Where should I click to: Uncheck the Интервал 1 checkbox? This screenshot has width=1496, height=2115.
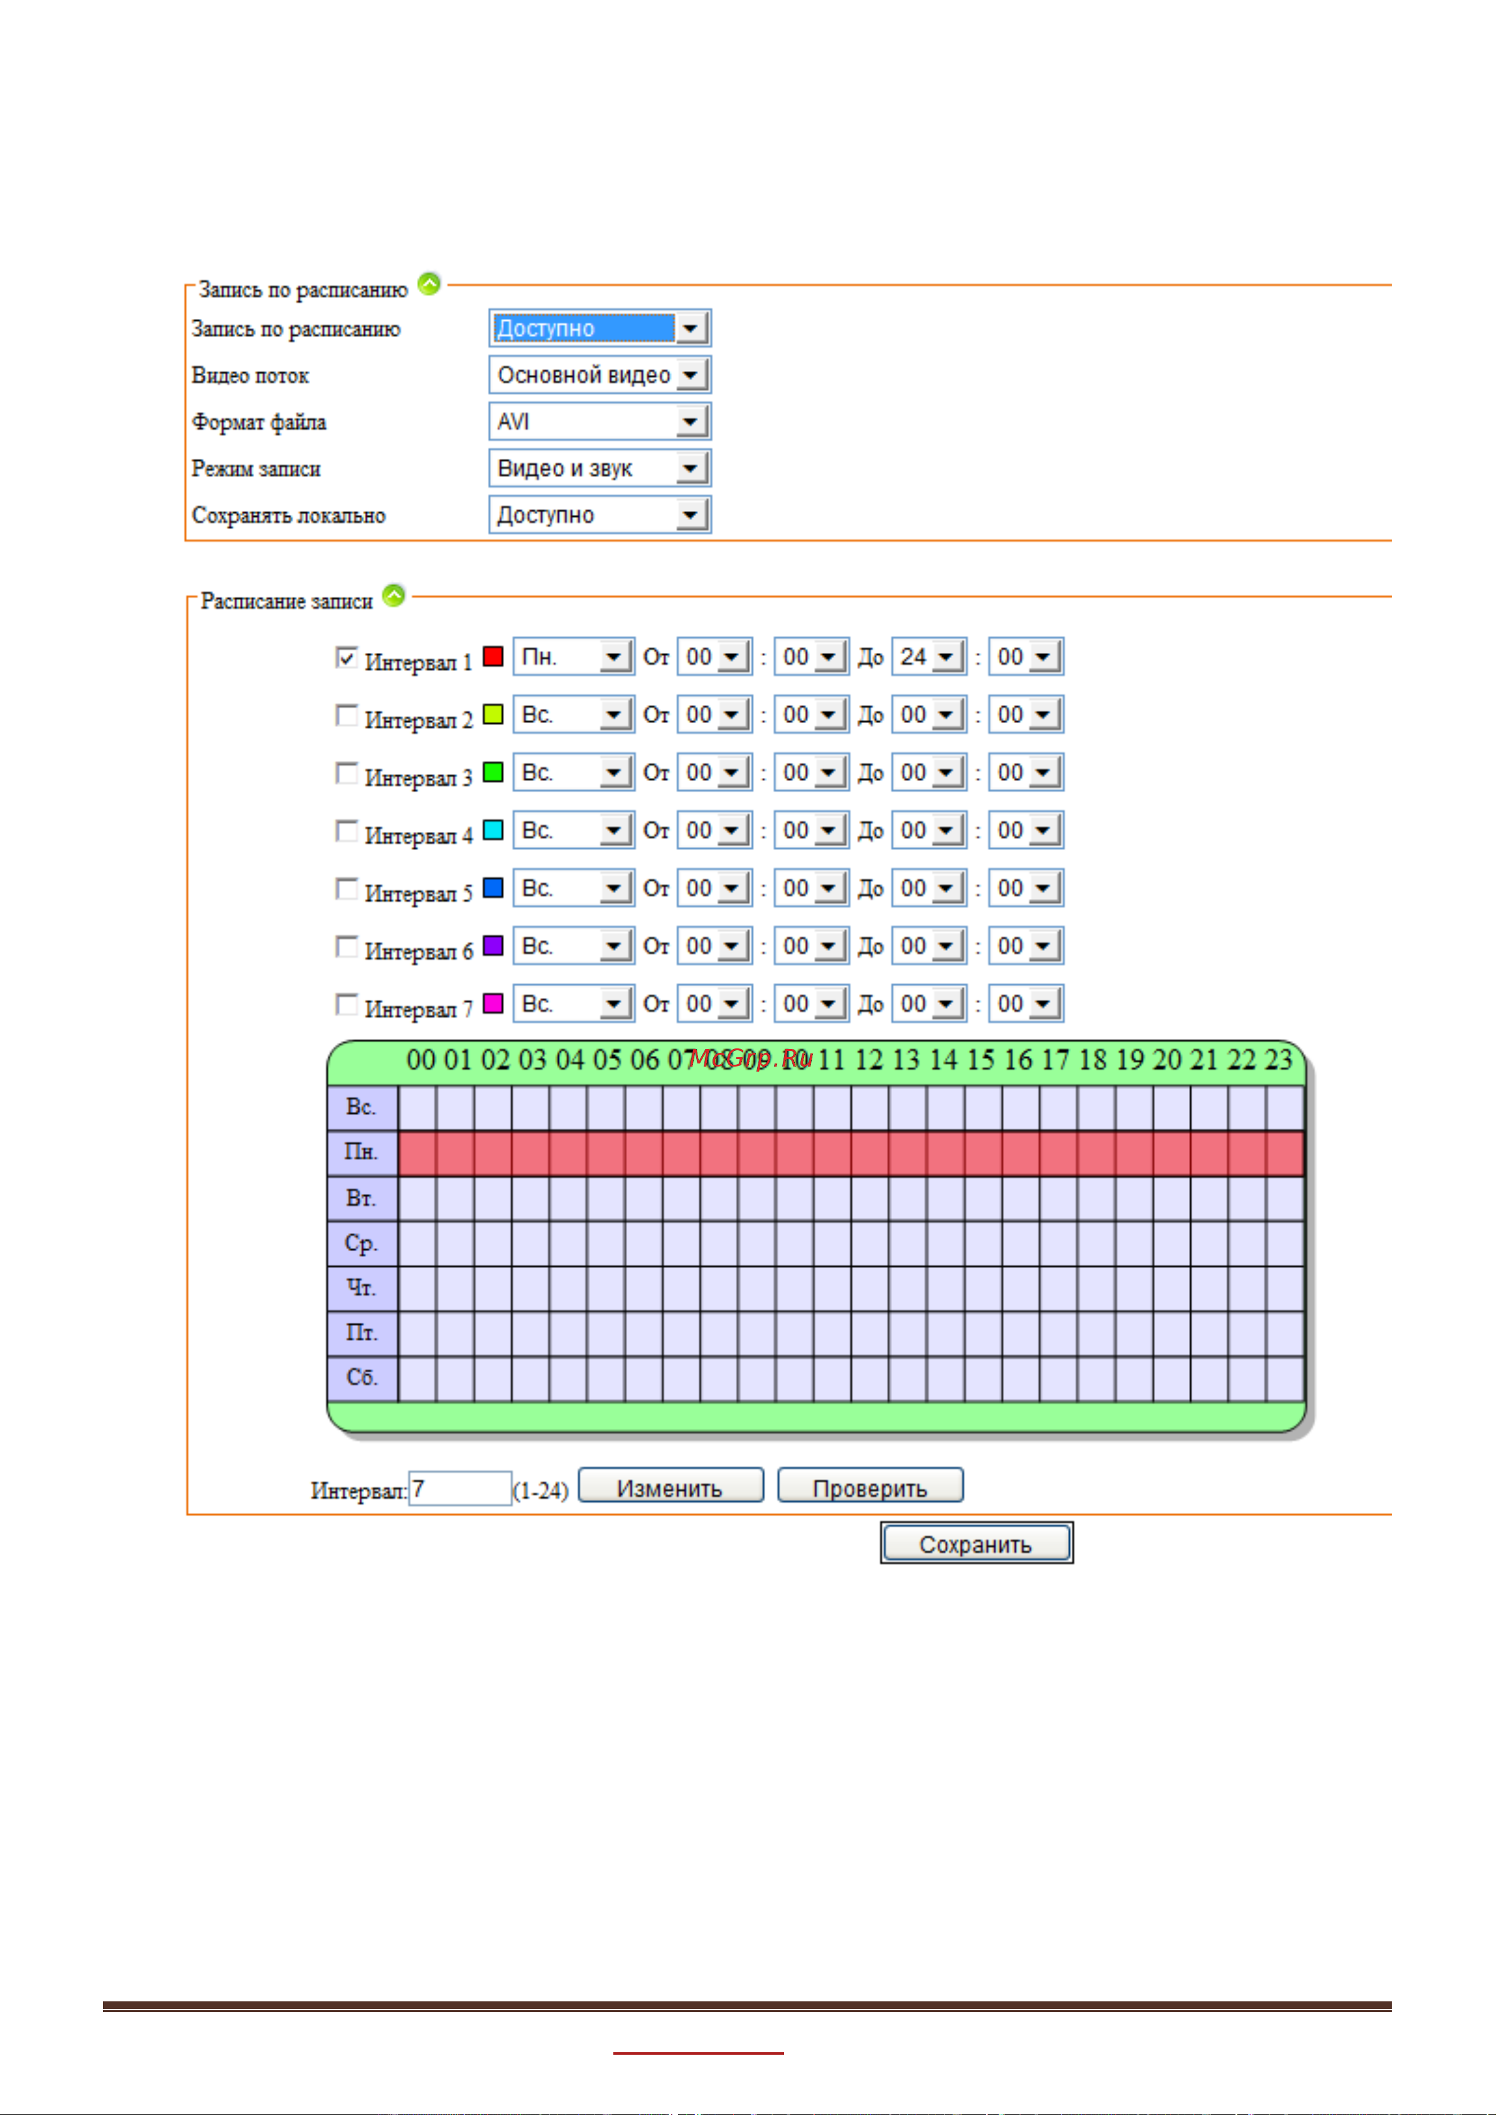coord(347,658)
